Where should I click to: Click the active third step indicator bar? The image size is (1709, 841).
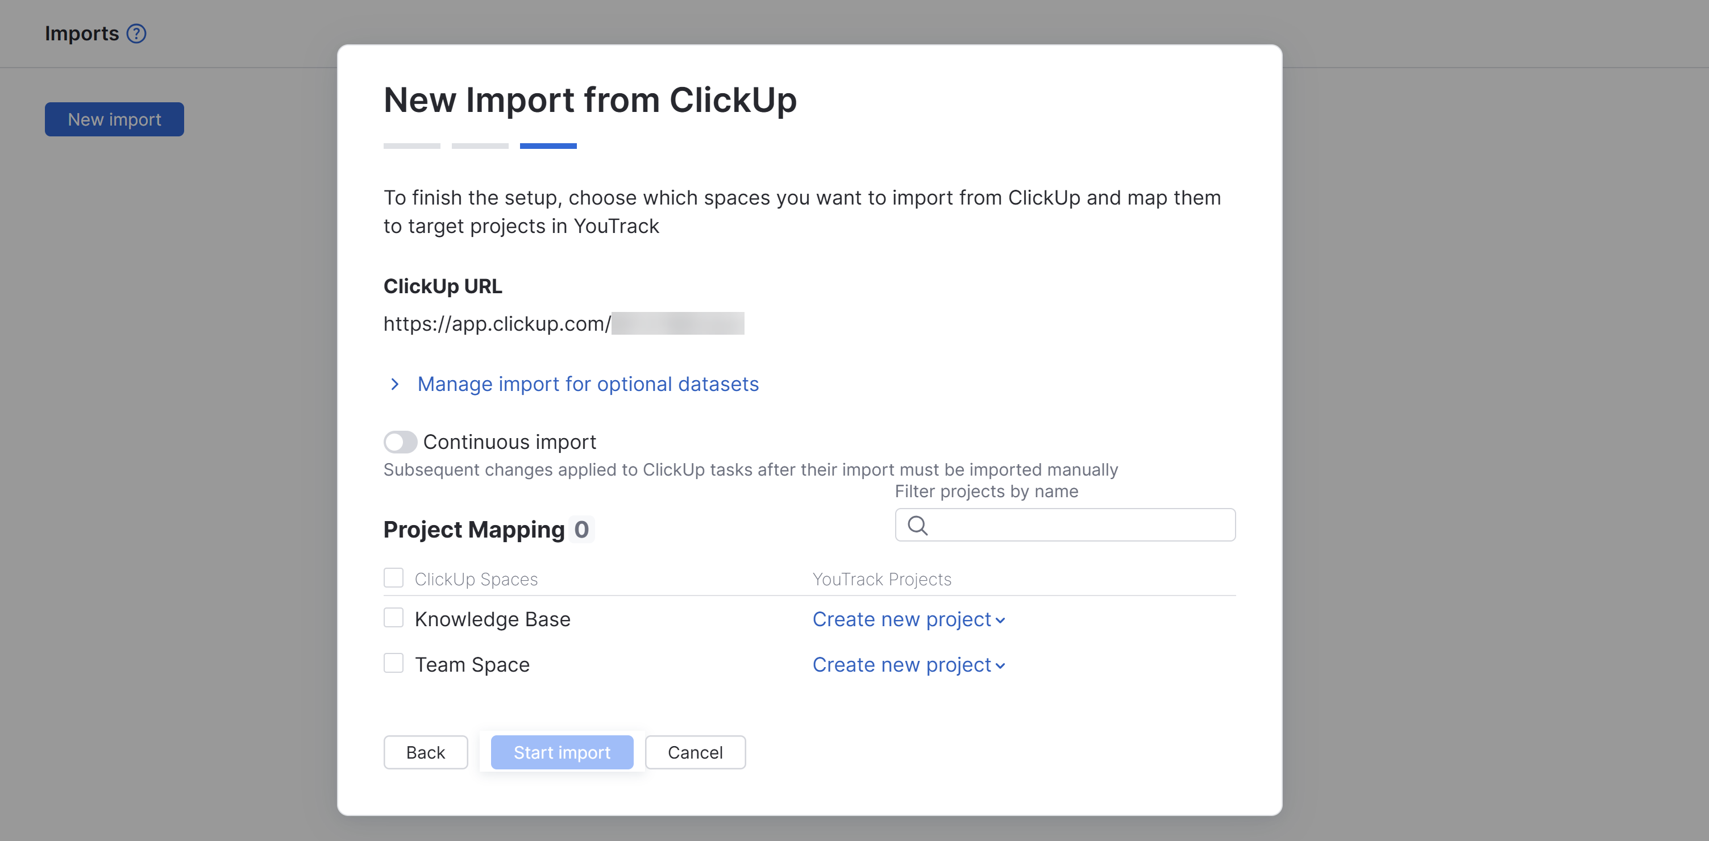548,146
